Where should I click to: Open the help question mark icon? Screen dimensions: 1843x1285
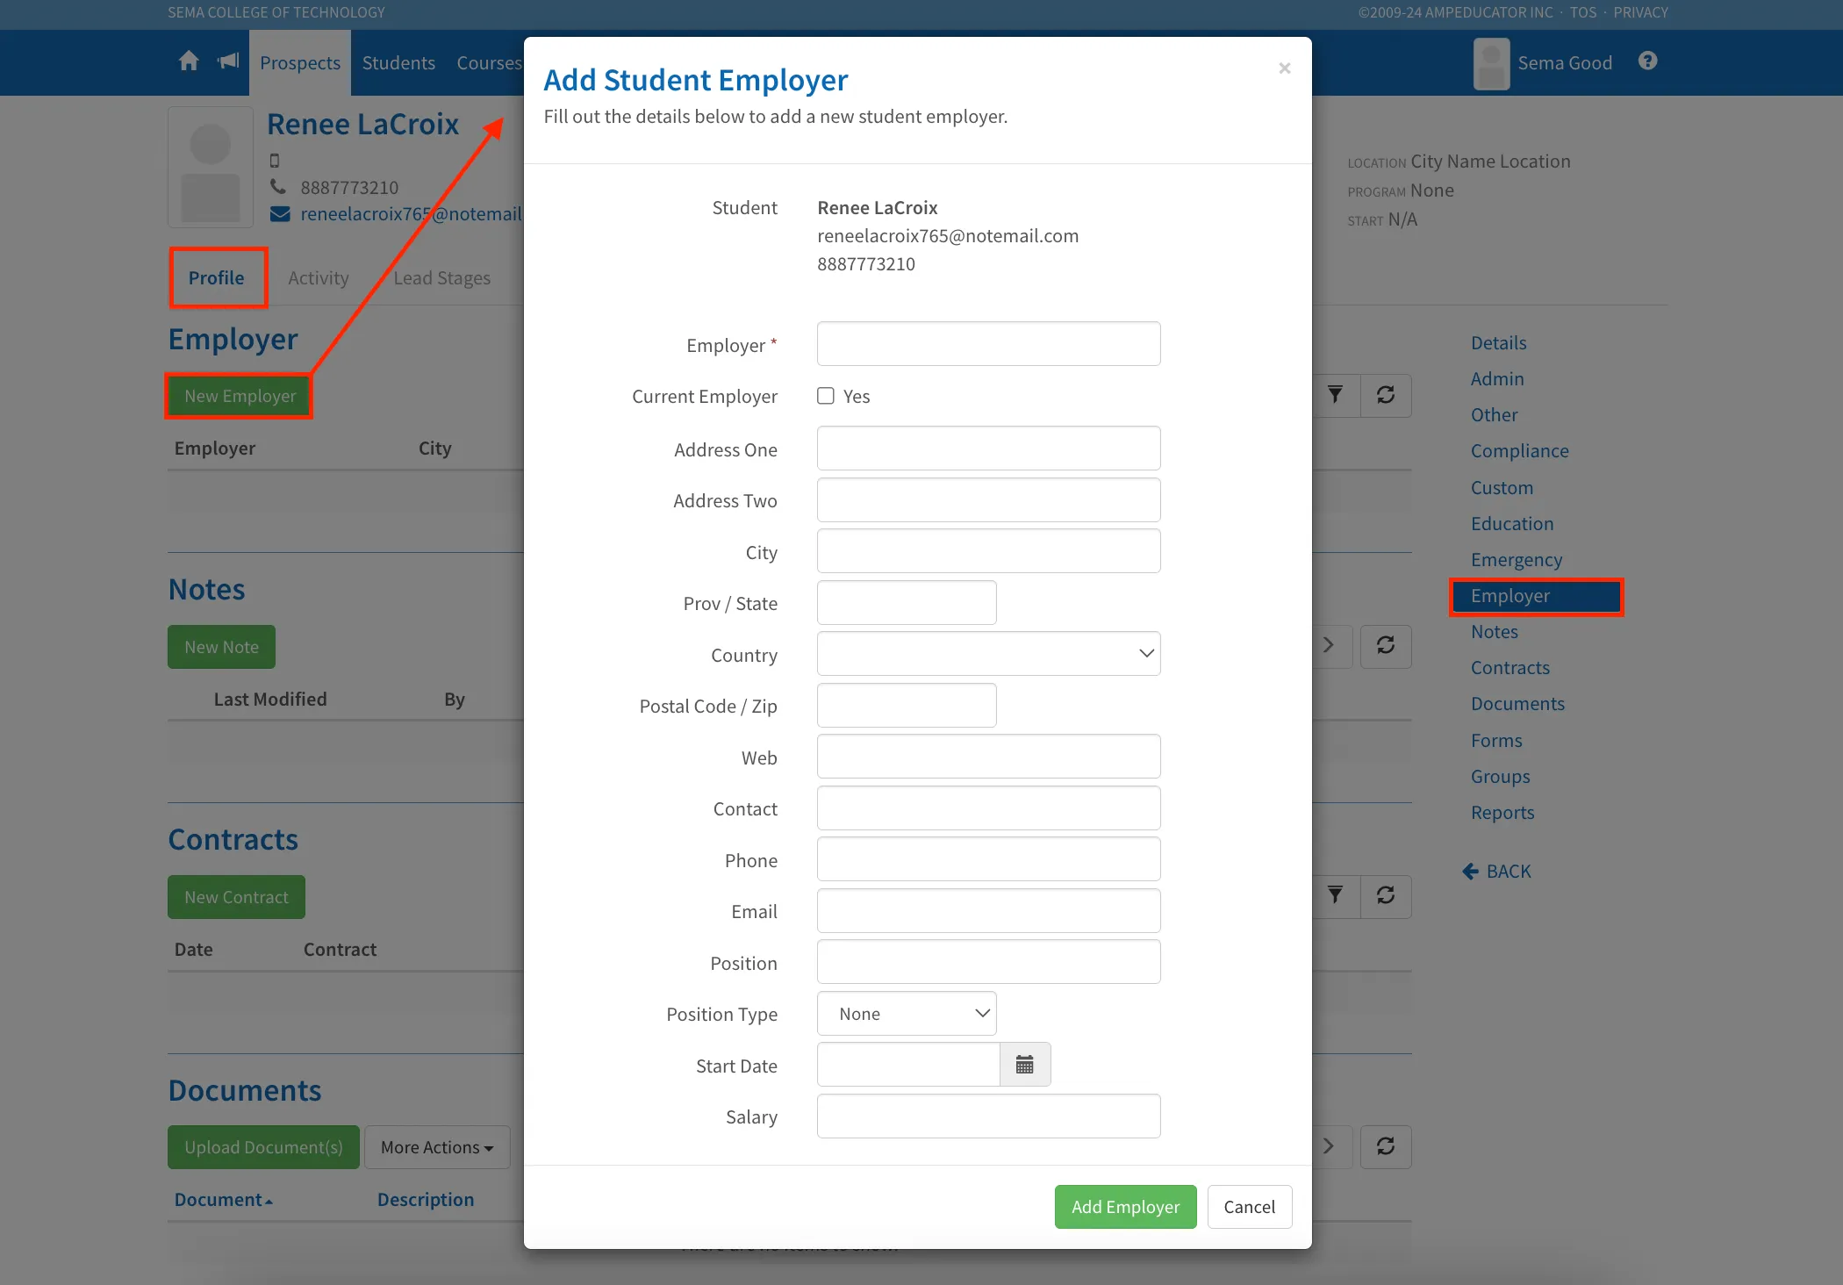click(x=1647, y=61)
